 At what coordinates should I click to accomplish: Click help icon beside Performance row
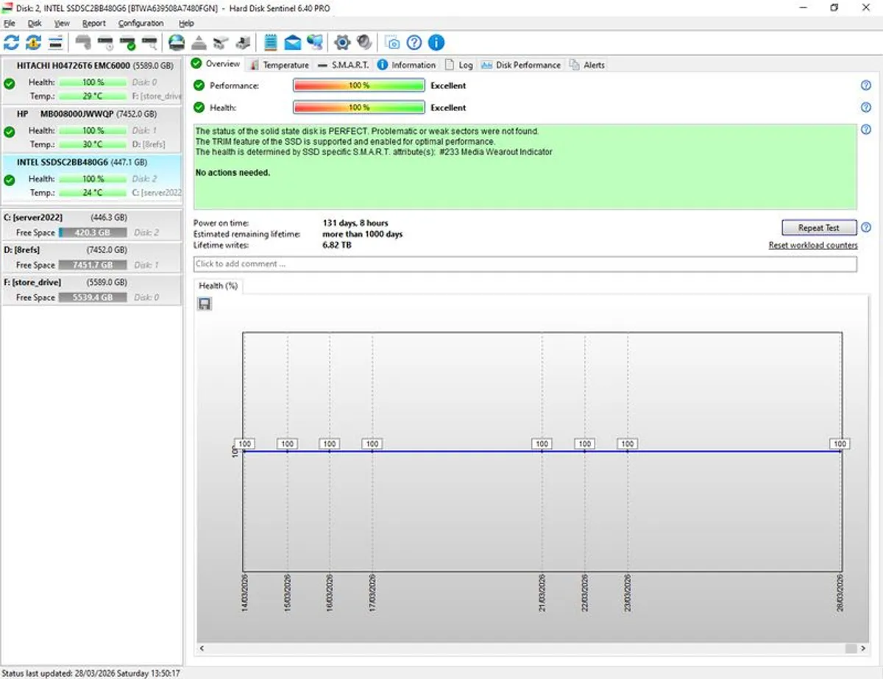tap(866, 85)
